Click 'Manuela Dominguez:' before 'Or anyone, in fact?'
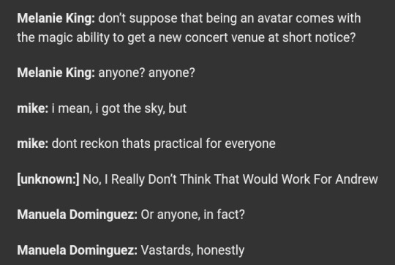Screen dimensions: 395x265 pos(78,214)
